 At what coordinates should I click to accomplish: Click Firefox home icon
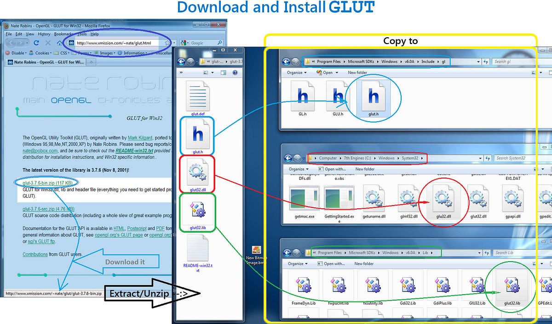click(59, 43)
